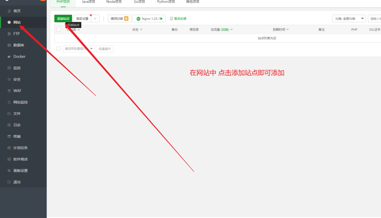Tick the checkbox beside batch operation selector

point(58,49)
